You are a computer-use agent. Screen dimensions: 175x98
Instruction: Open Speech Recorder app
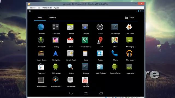pyautogui.click(x=115, y=67)
